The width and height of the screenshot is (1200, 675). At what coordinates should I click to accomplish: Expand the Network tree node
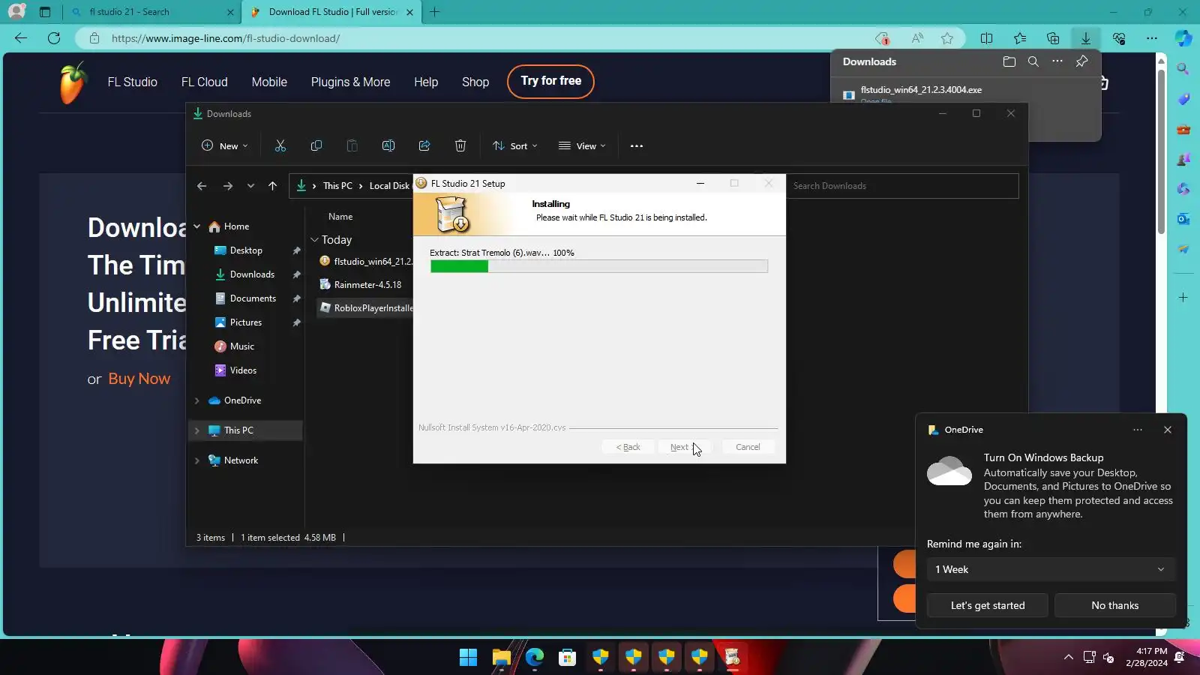click(197, 460)
